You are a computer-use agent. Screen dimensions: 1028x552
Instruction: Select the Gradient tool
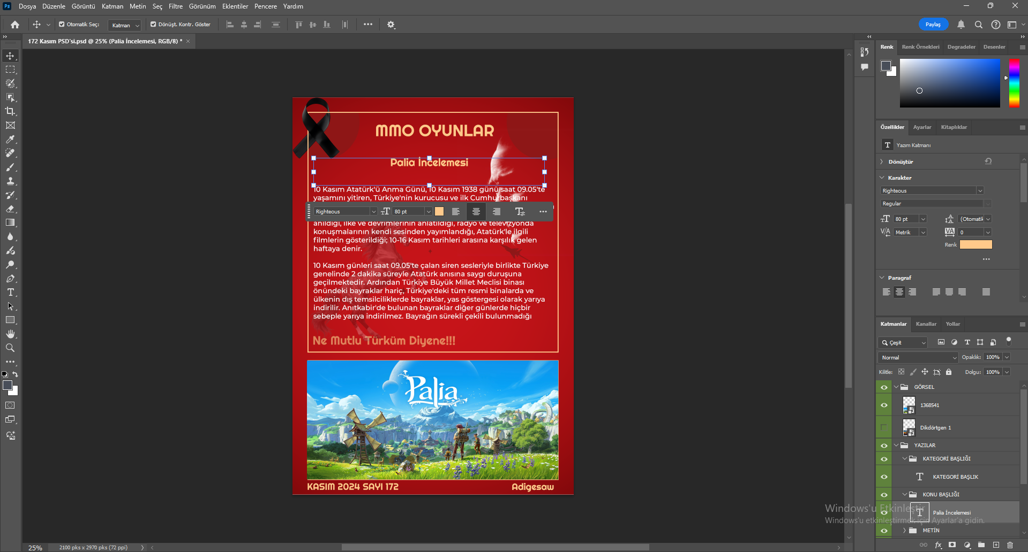(10, 223)
